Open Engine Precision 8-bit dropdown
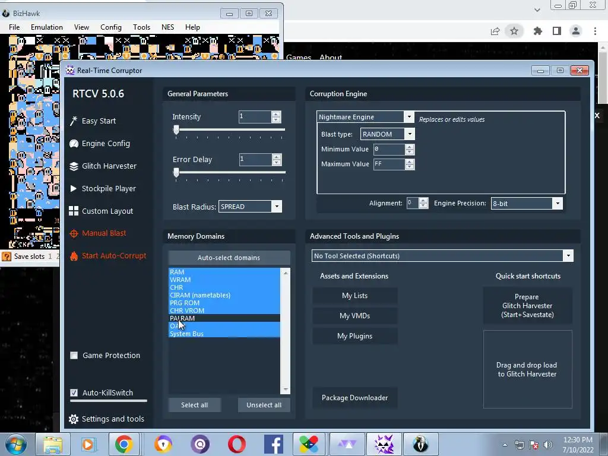The height and width of the screenshot is (456, 608). (x=558, y=203)
